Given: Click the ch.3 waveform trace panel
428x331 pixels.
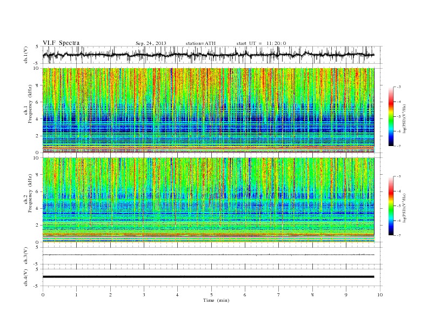Looking at the screenshot, I should (212, 256).
